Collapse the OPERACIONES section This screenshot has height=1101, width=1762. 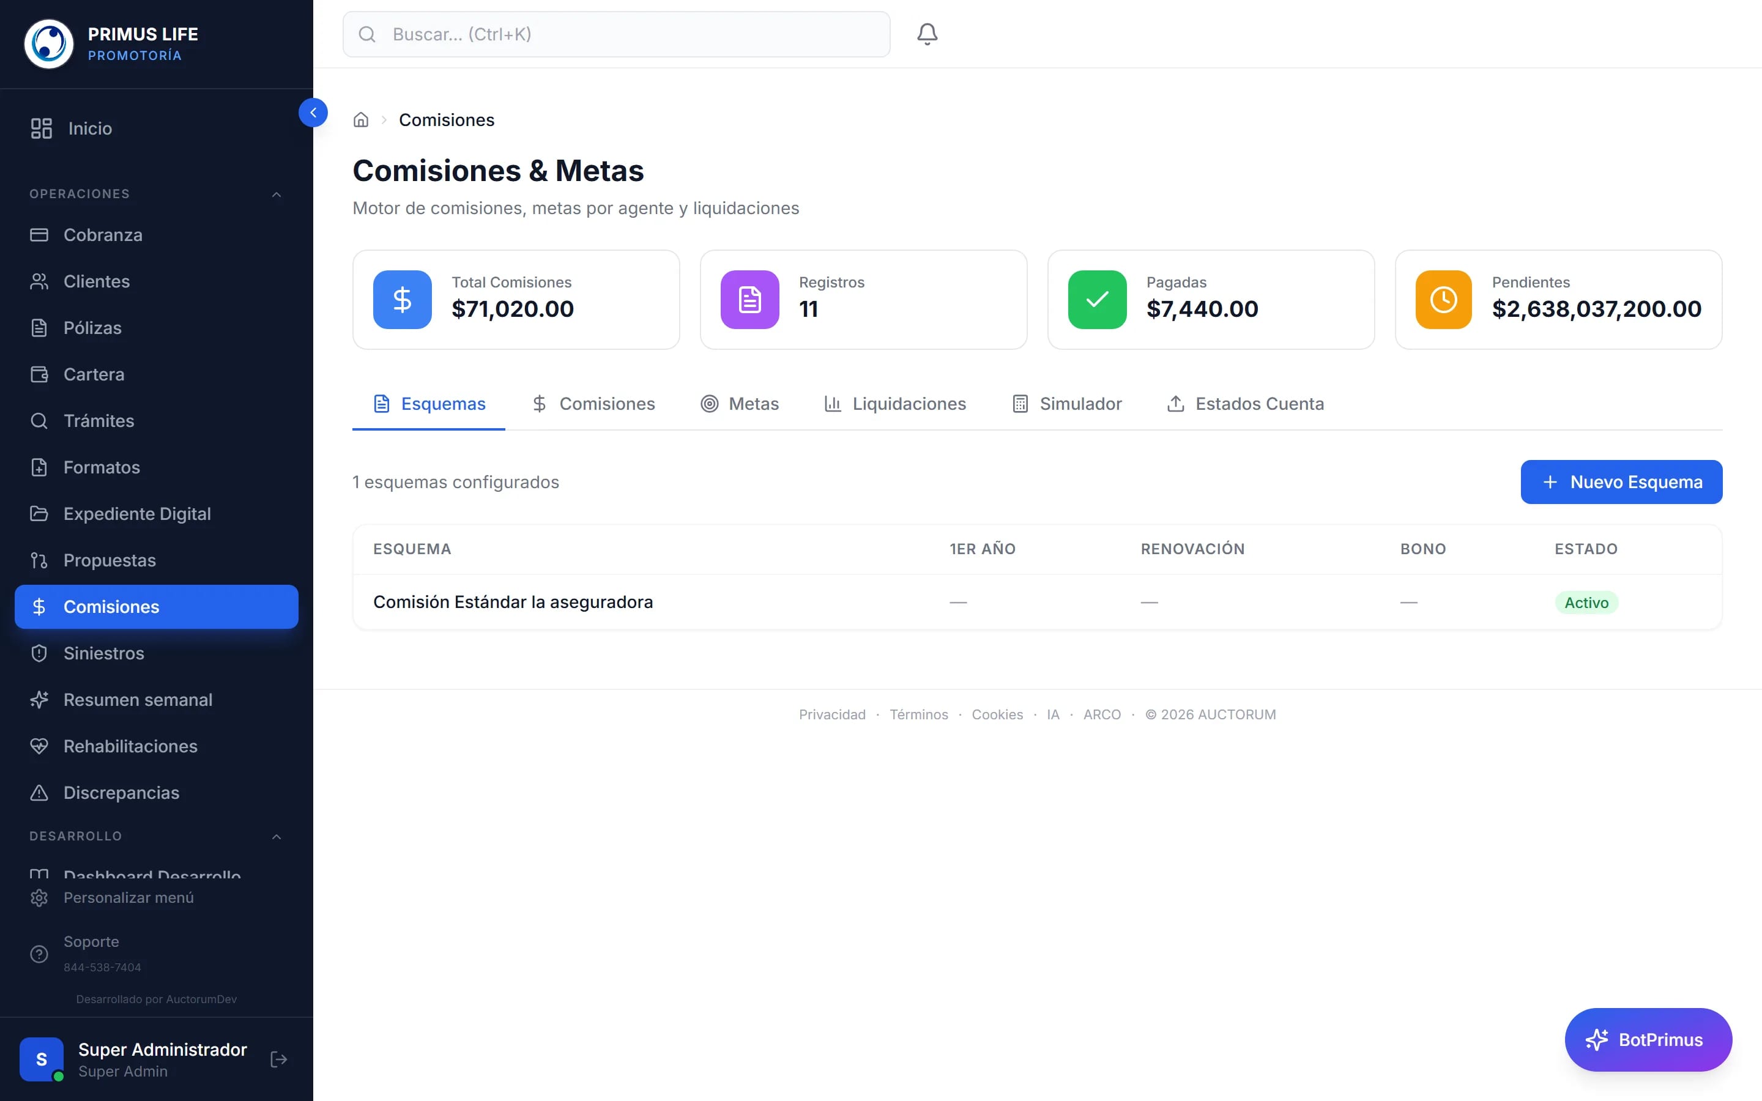(x=277, y=195)
